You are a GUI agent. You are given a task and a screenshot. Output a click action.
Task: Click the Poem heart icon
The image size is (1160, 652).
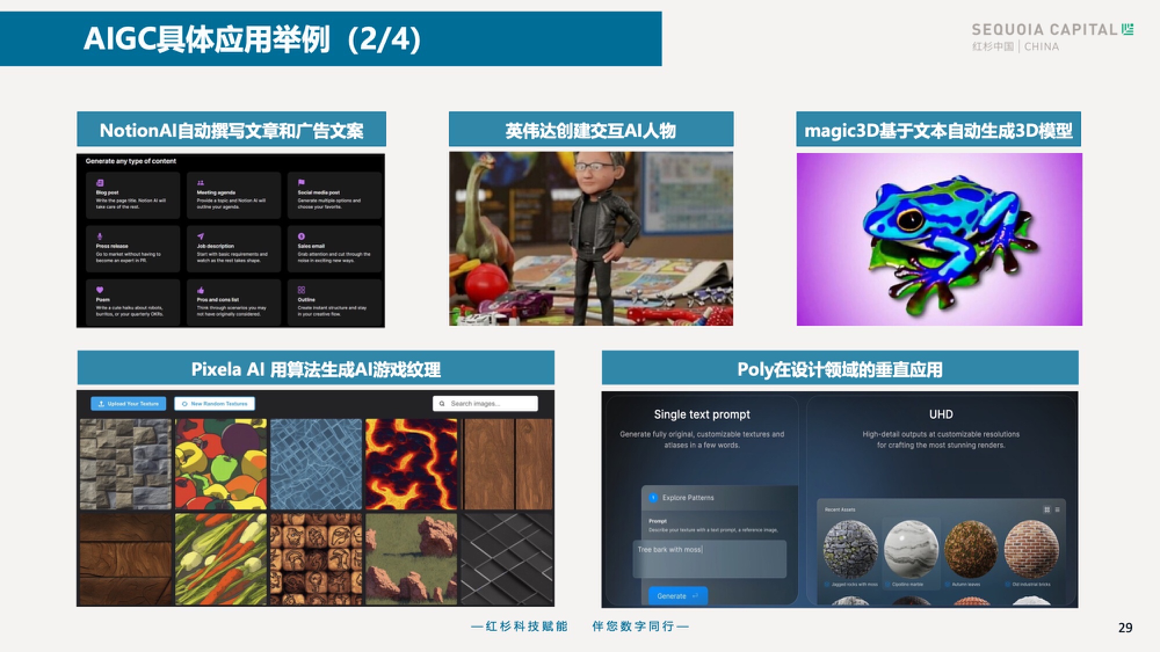100,290
